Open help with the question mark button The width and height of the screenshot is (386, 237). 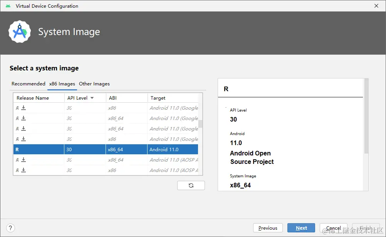[10, 228]
